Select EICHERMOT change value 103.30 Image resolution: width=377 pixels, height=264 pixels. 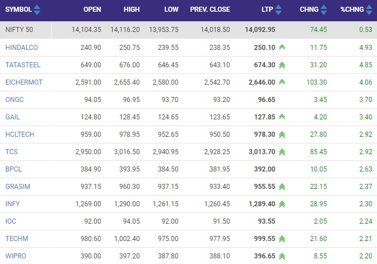[317, 82]
